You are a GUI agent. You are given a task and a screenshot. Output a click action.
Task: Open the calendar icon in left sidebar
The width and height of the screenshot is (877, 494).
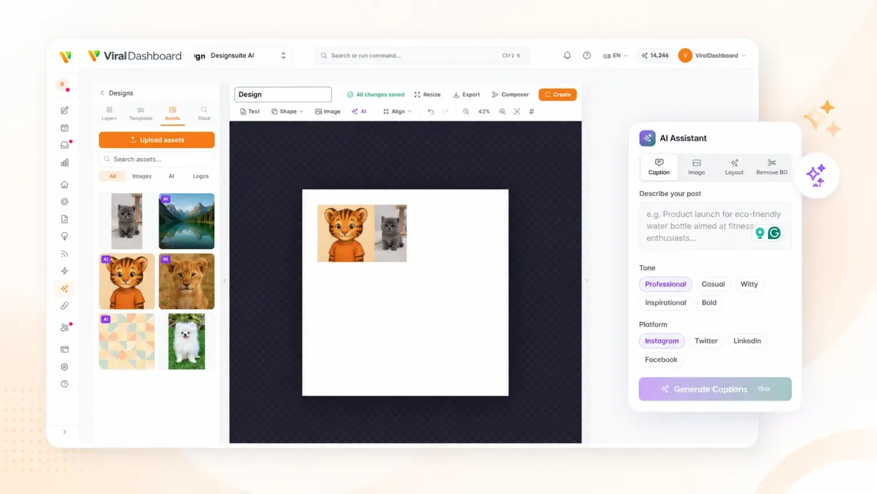tap(65, 128)
